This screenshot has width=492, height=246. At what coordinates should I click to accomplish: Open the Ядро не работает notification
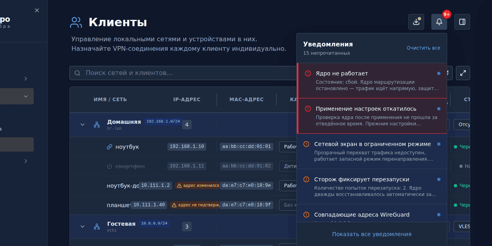(x=372, y=81)
